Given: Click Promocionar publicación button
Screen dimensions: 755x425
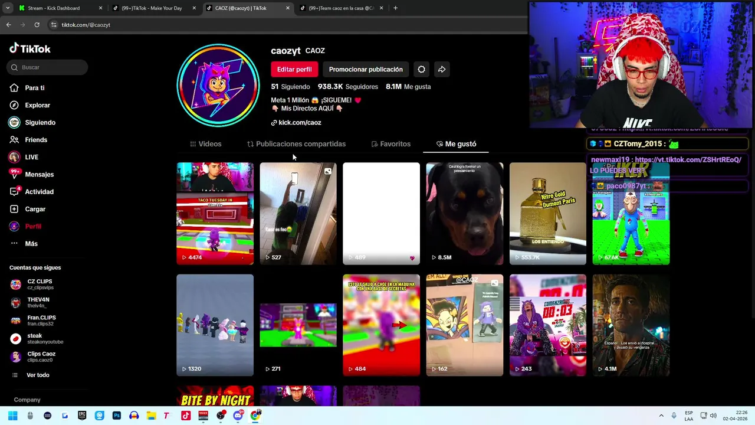Looking at the screenshot, I should 366,70.
